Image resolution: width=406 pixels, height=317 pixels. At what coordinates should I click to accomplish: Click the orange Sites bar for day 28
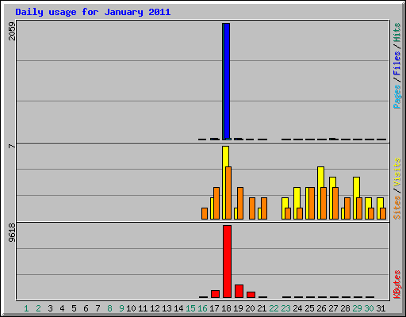pyautogui.click(x=347, y=208)
